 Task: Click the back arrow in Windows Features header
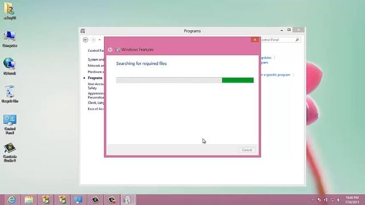click(110, 50)
